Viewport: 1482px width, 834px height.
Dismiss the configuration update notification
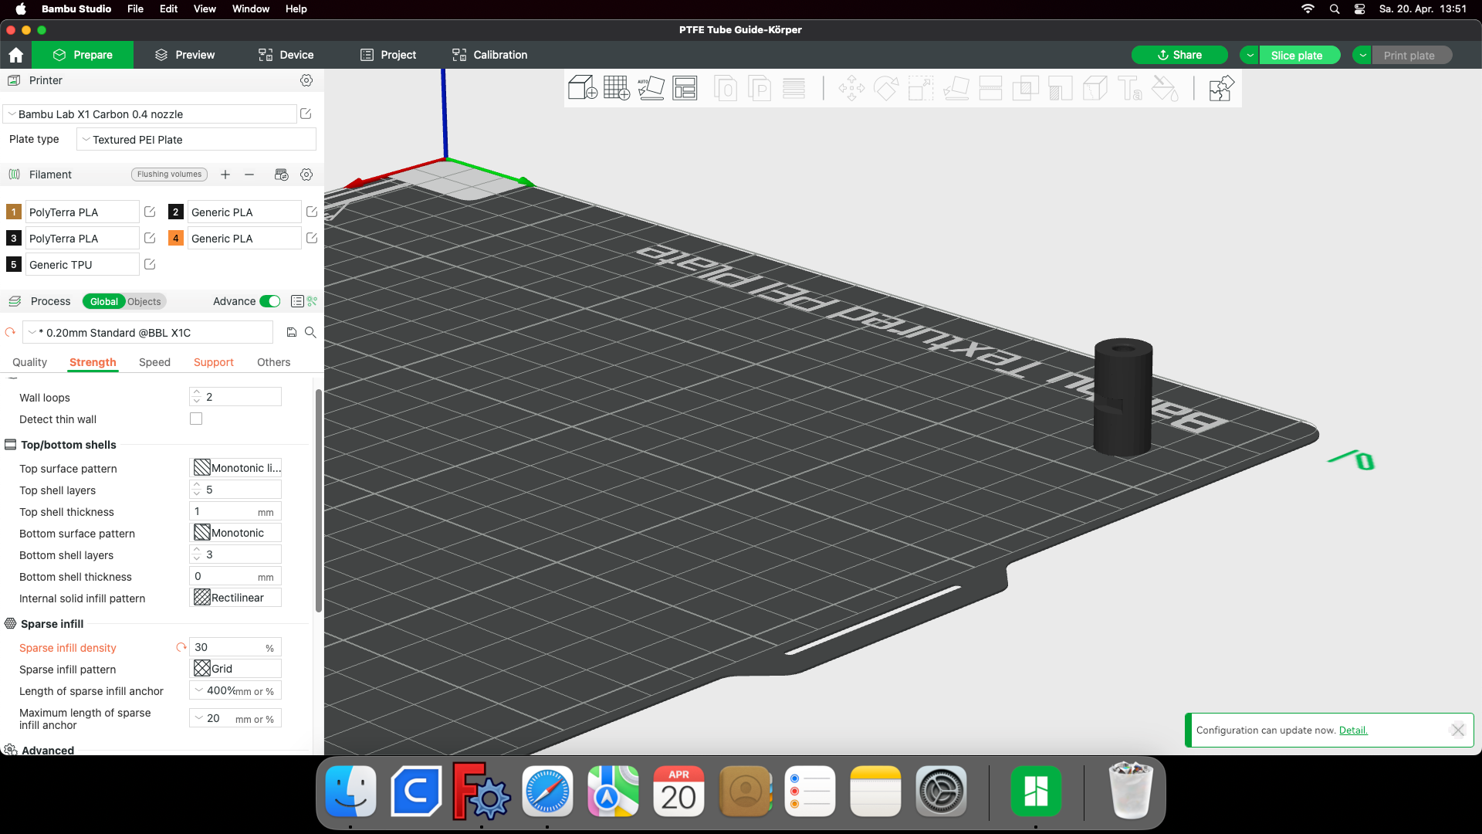[1457, 730]
